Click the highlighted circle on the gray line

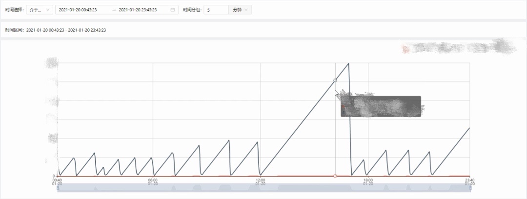[335, 80]
